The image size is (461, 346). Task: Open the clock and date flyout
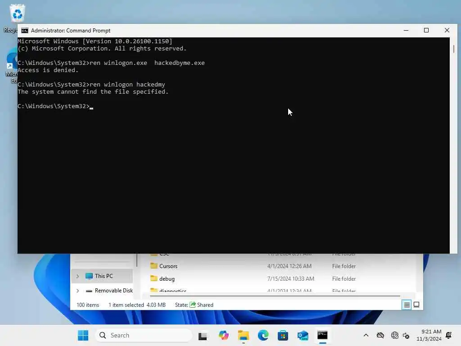429,335
